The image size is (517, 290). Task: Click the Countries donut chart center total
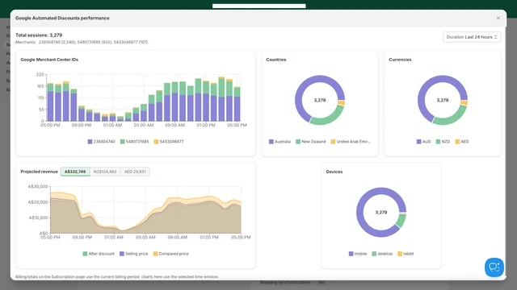(320, 100)
